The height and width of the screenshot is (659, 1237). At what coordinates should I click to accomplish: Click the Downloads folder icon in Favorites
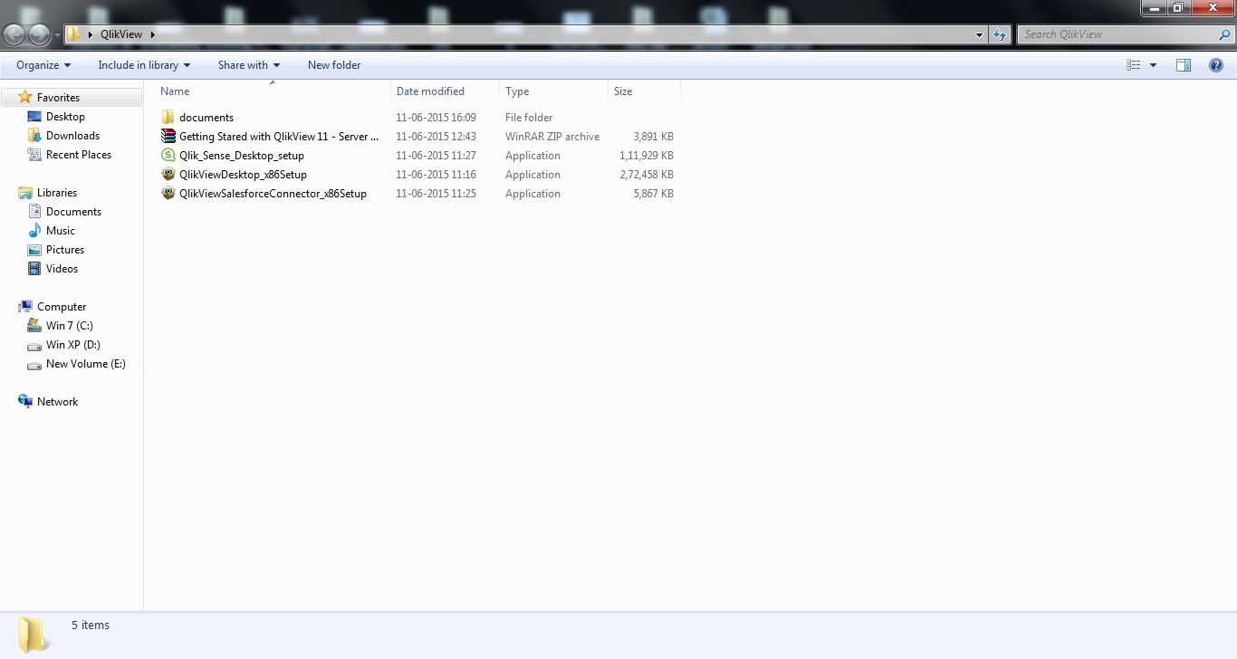[34, 136]
